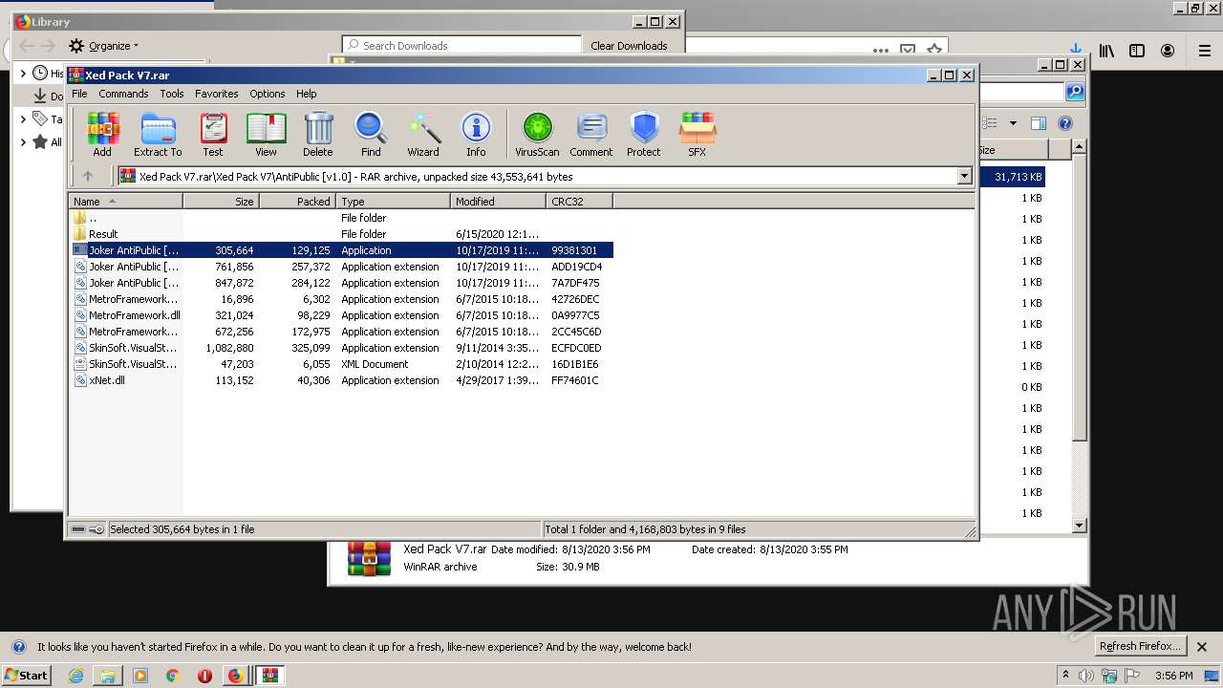Click the Explorer scrollbar down arrow

(1079, 525)
